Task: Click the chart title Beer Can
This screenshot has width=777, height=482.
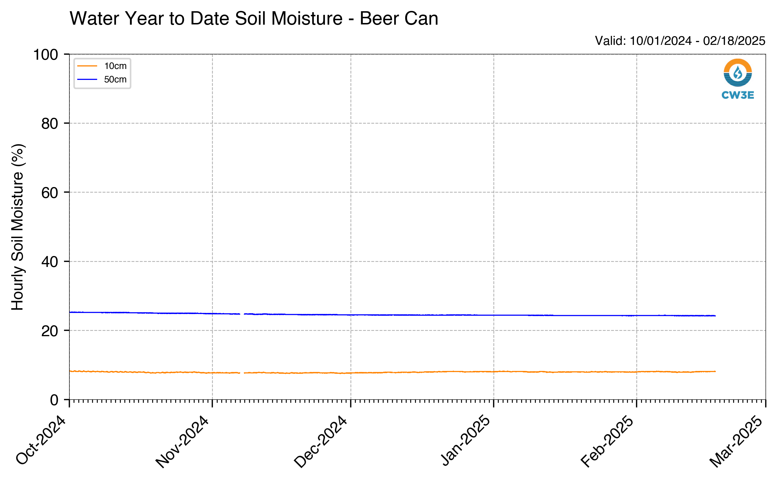Action: pos(399,19)
